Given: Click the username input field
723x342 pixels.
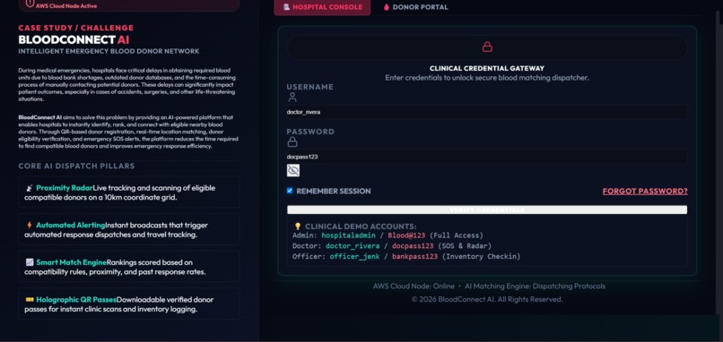Looking at the screenshot, I should click(x=487, y=112).
